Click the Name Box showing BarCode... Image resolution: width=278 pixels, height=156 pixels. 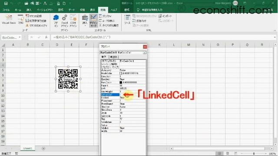[10, 38]
